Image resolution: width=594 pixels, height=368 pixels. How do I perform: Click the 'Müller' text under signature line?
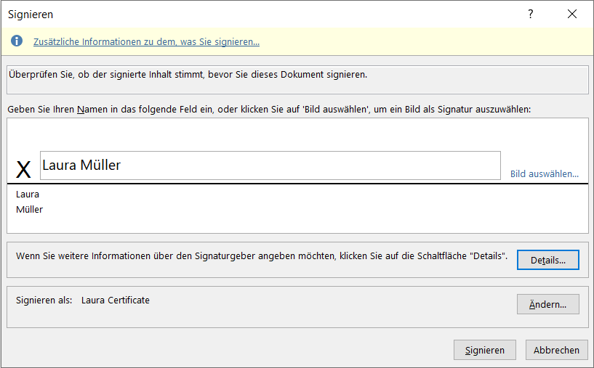(x=29, y=209)
